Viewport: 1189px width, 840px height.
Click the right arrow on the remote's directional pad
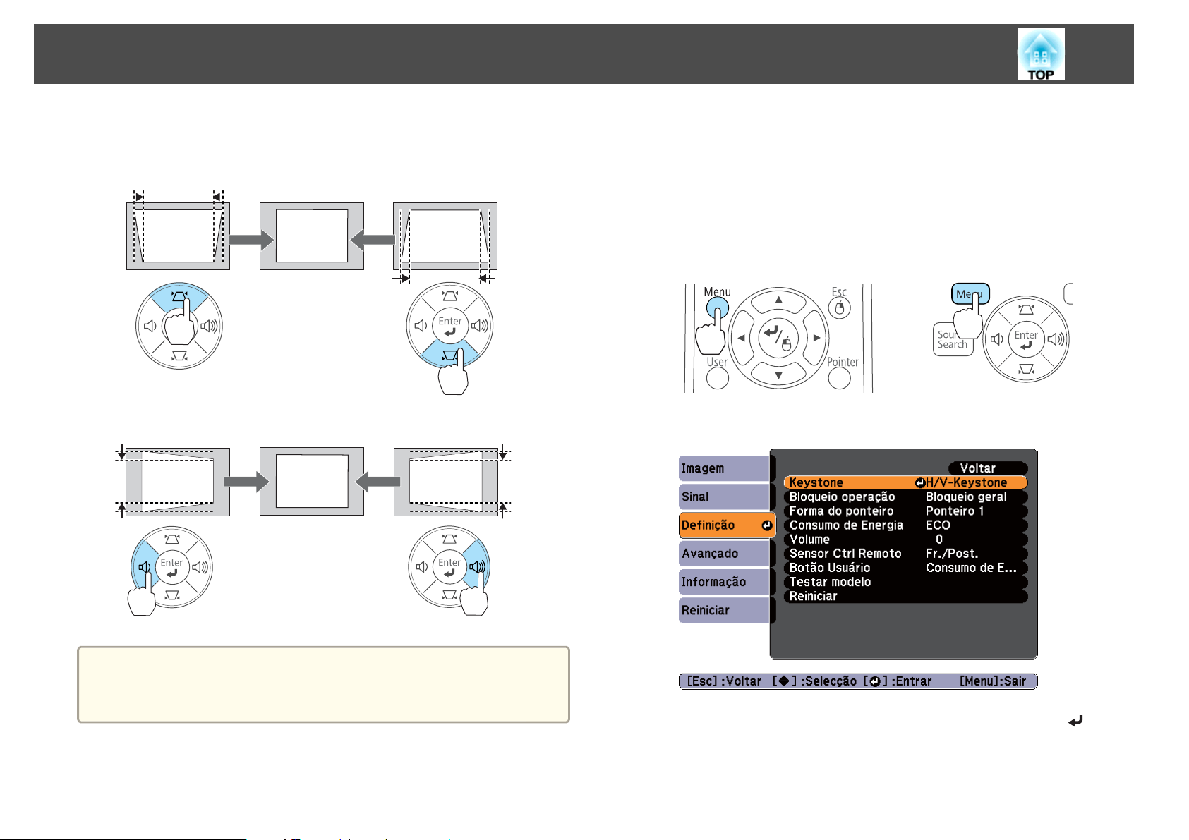pos(816,338)
